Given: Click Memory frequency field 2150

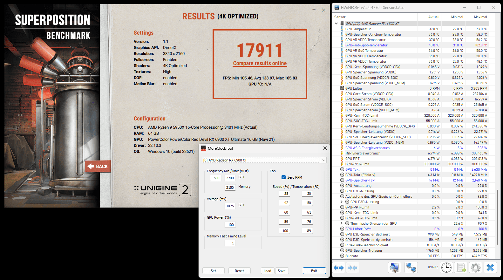Looking at the screenshot, I should point(230,188).
